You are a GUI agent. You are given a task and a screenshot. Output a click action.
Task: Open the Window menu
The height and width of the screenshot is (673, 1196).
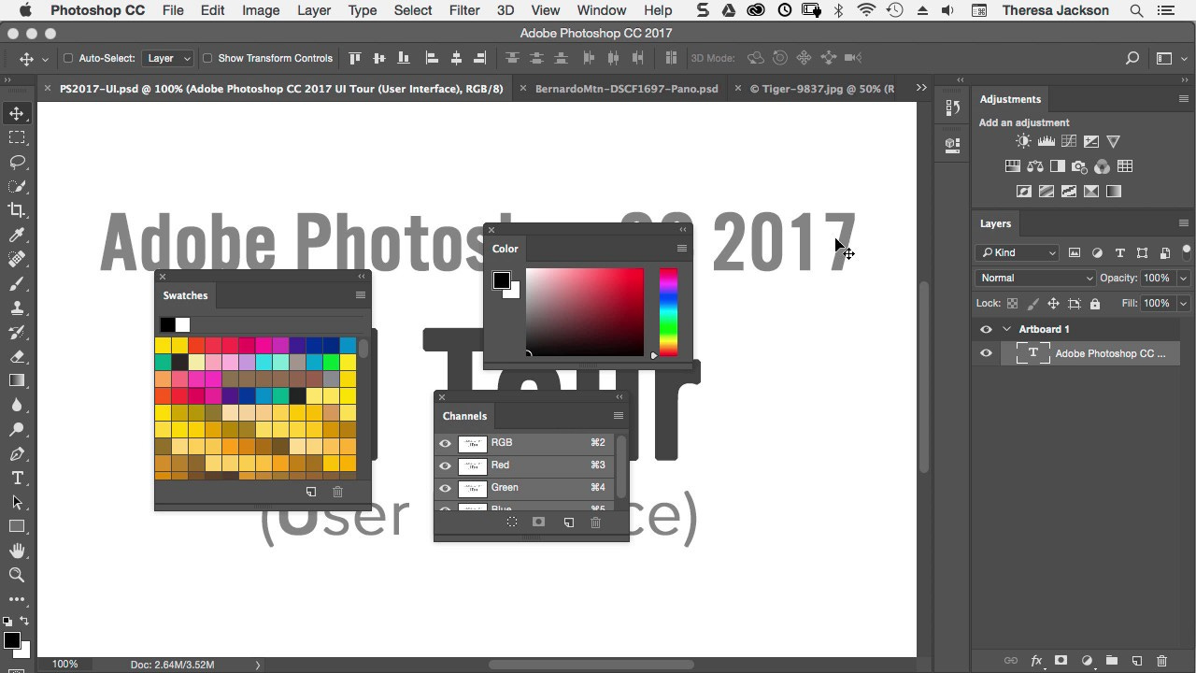tap(602, 10)
